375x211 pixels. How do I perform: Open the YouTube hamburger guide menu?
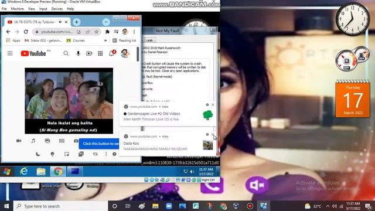(x=10, y=53)
